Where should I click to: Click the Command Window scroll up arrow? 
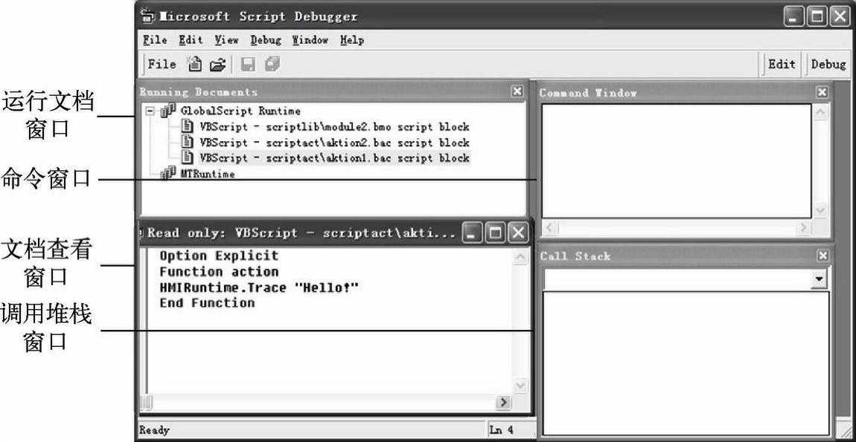pos(820,114)
